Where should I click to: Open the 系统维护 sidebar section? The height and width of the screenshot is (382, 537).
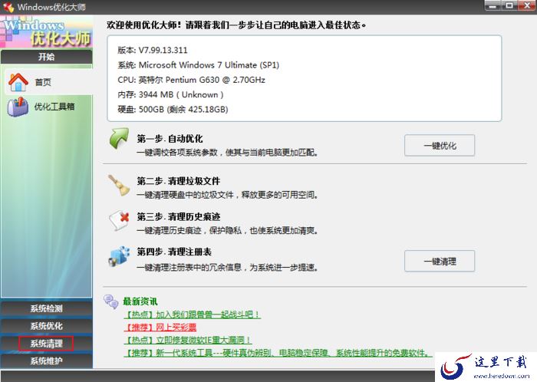[x=47, y=361]
